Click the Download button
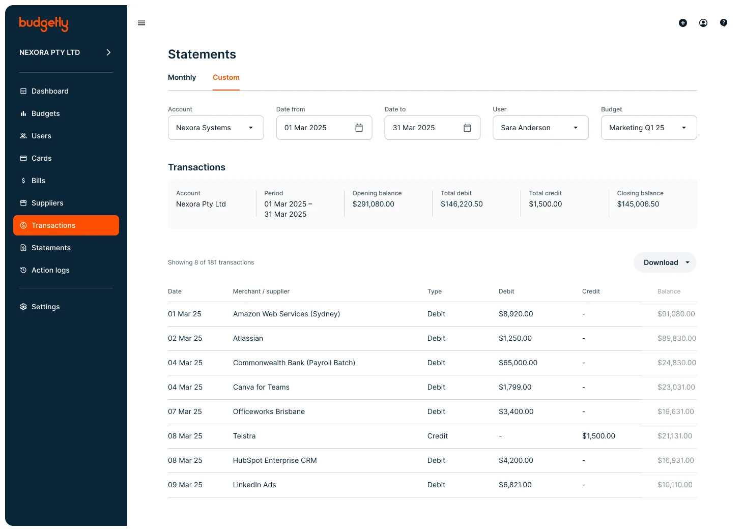The width and height of the screenshot is (743, 531). click(661, 262)
